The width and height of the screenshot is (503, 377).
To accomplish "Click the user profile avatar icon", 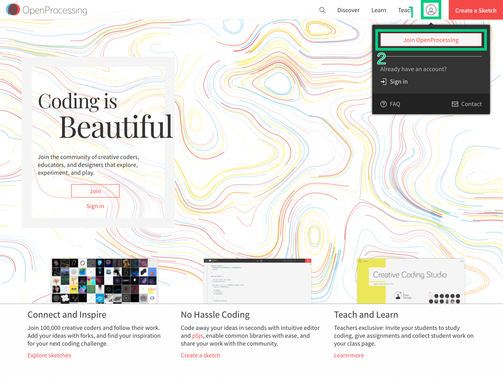I will (x=431, y=10).
